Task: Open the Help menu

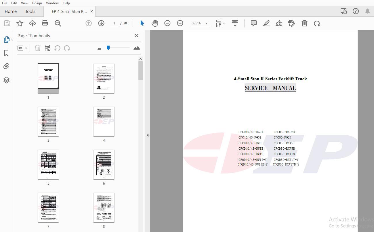Action: pos(66,3)
